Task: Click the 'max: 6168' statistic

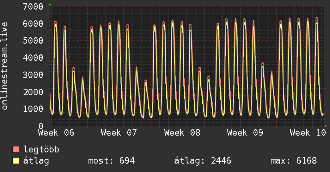Action: [294, 161]
